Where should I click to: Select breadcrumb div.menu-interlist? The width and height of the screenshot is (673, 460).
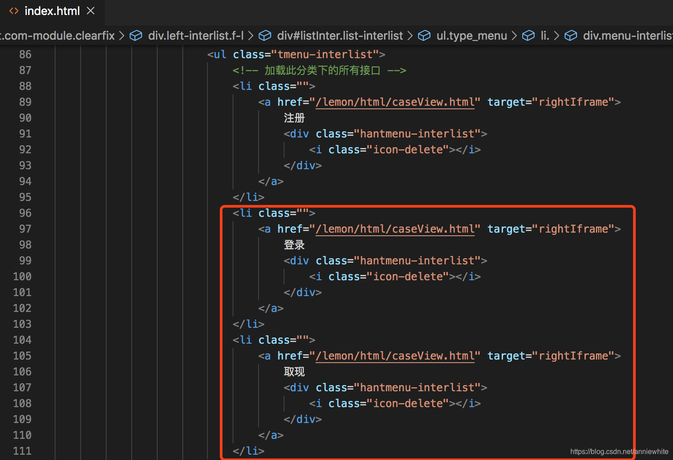[x=628, y=36]
